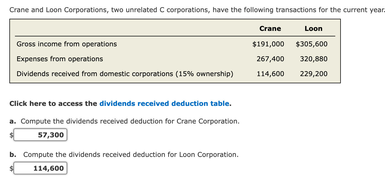Click the Expenses from operations row label

[60, 59]
